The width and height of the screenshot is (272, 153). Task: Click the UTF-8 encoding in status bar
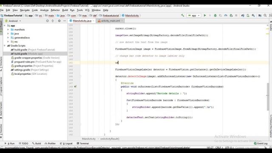pos(229,147)
